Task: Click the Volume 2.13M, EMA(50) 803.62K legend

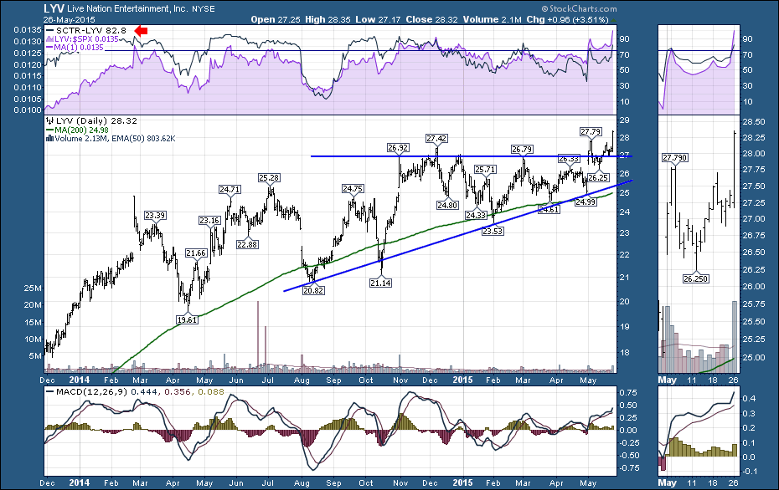Action: click(115, 138)
